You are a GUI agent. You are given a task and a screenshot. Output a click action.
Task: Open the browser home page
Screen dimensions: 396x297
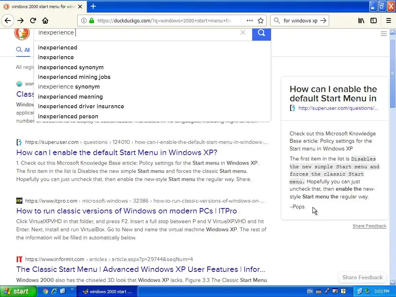(45, 20)
